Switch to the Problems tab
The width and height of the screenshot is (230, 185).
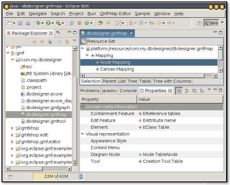point(90,91)
